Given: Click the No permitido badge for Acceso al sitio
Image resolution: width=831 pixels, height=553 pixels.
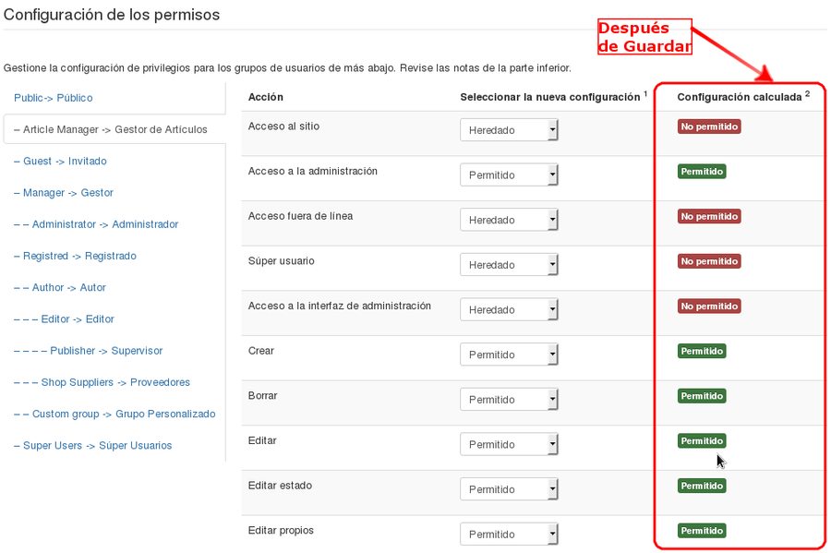Looking at the screenshot, I should 709,126.
